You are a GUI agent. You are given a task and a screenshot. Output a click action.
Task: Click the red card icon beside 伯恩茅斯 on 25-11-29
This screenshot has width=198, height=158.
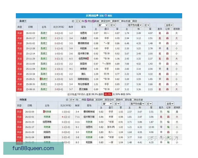pos(88,59)
